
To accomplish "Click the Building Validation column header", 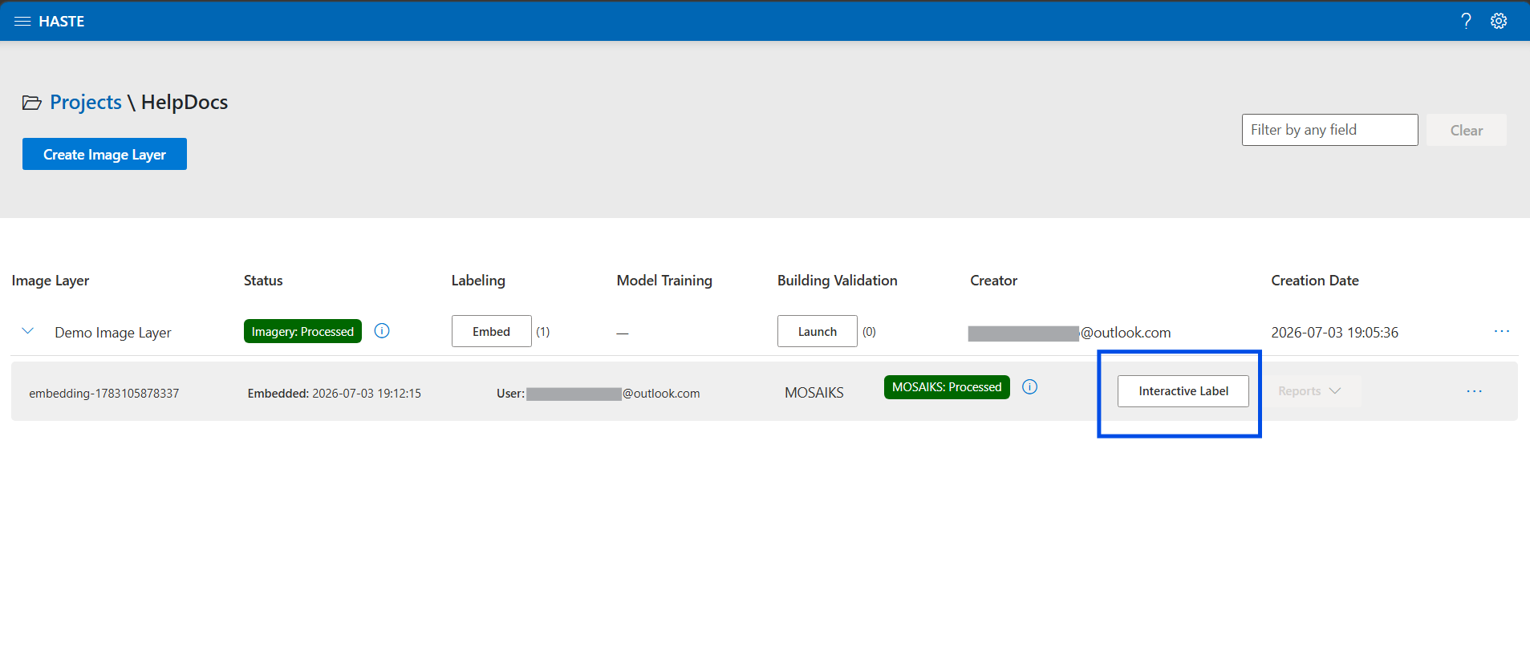I will (837, 281).
